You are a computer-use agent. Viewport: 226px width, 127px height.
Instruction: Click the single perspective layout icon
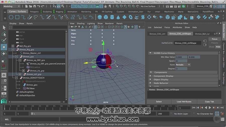pos(4,75)
